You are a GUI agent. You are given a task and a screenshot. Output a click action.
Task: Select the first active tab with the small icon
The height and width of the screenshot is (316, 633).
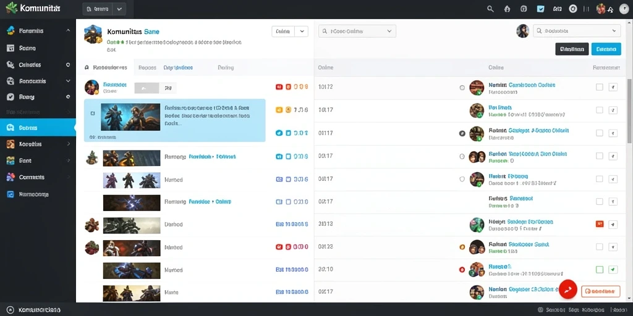(x=106, y=68)
